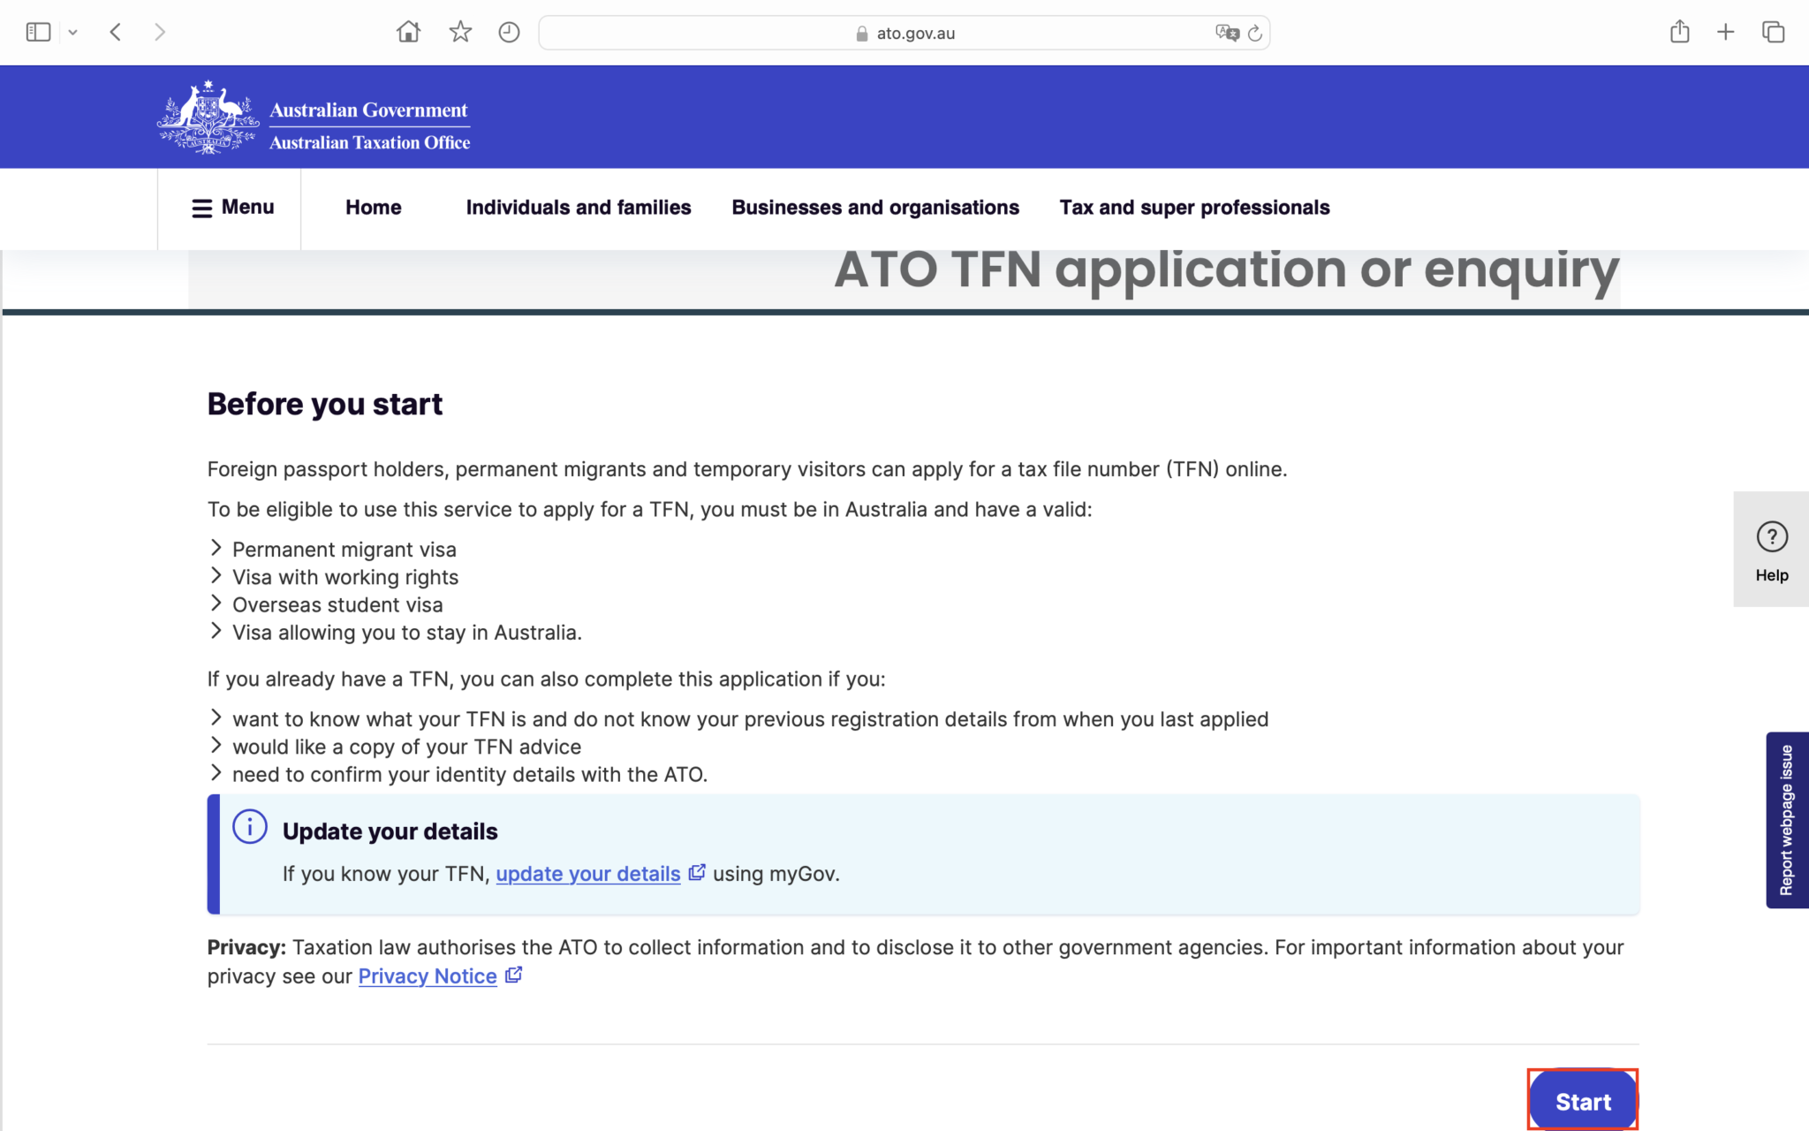Open the hamburger Menu

232,208
